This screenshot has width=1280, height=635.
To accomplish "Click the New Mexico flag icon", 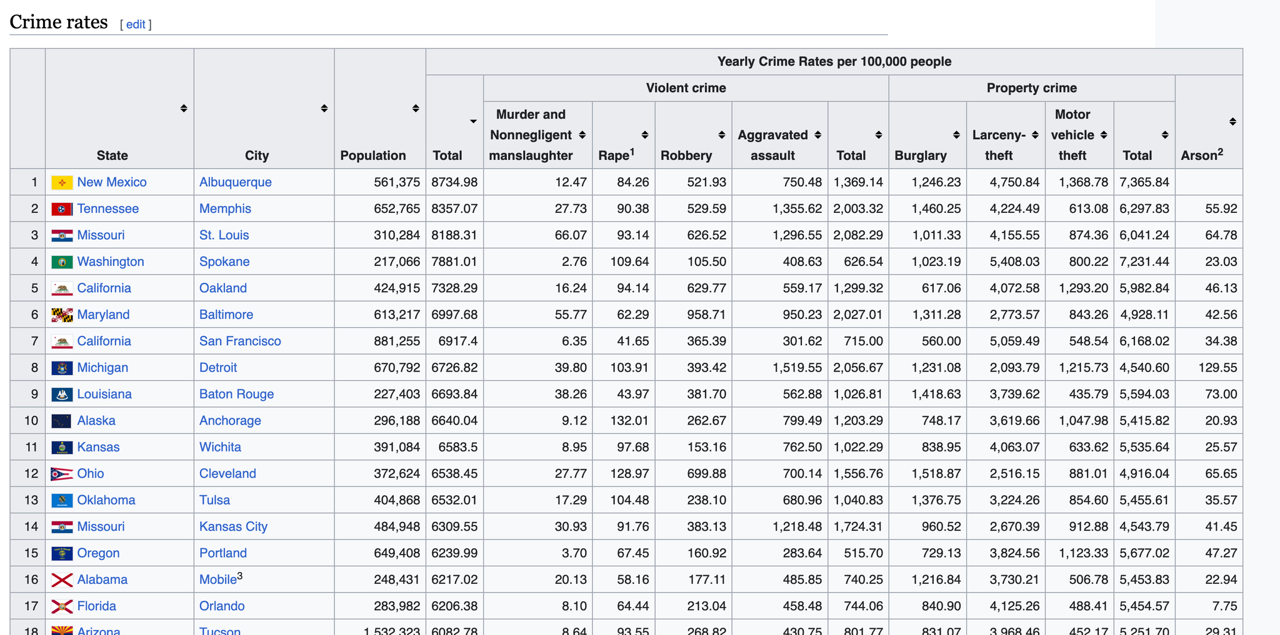I will click(x=62, y=182).
